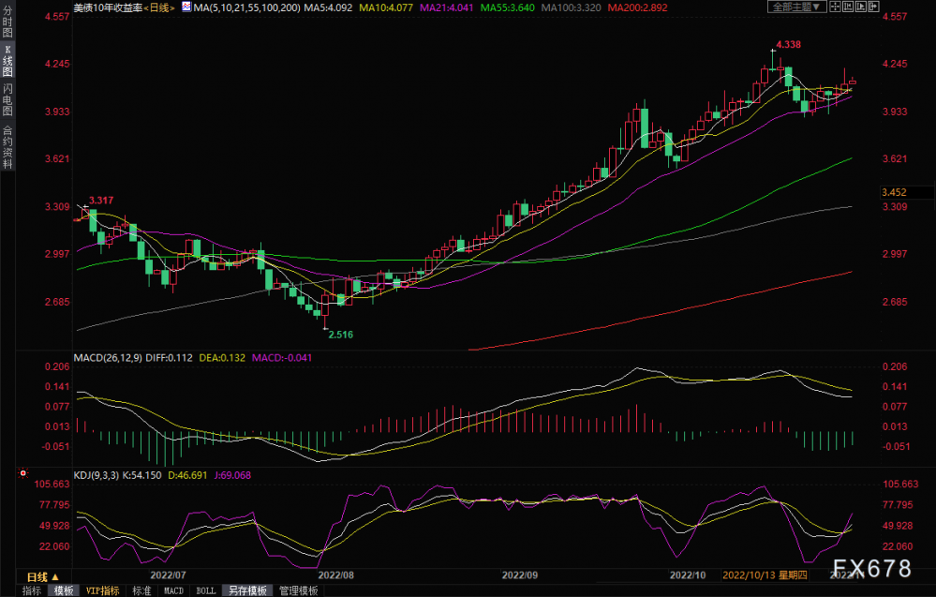Click the <日线> period label in the chart title
The height and width of the screenshot is (597, 936).
click(159, 7)
